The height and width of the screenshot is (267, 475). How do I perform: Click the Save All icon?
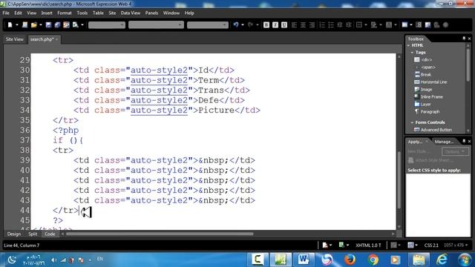57,24
